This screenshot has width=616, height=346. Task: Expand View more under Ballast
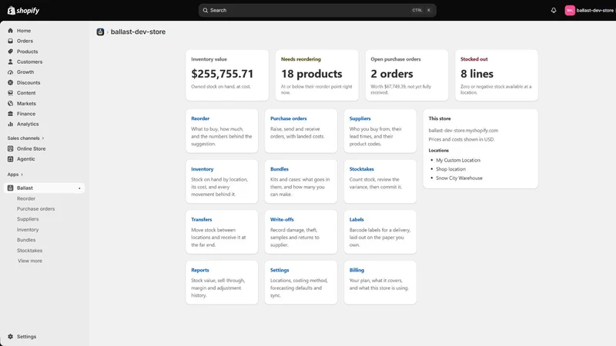coord(30,261)
